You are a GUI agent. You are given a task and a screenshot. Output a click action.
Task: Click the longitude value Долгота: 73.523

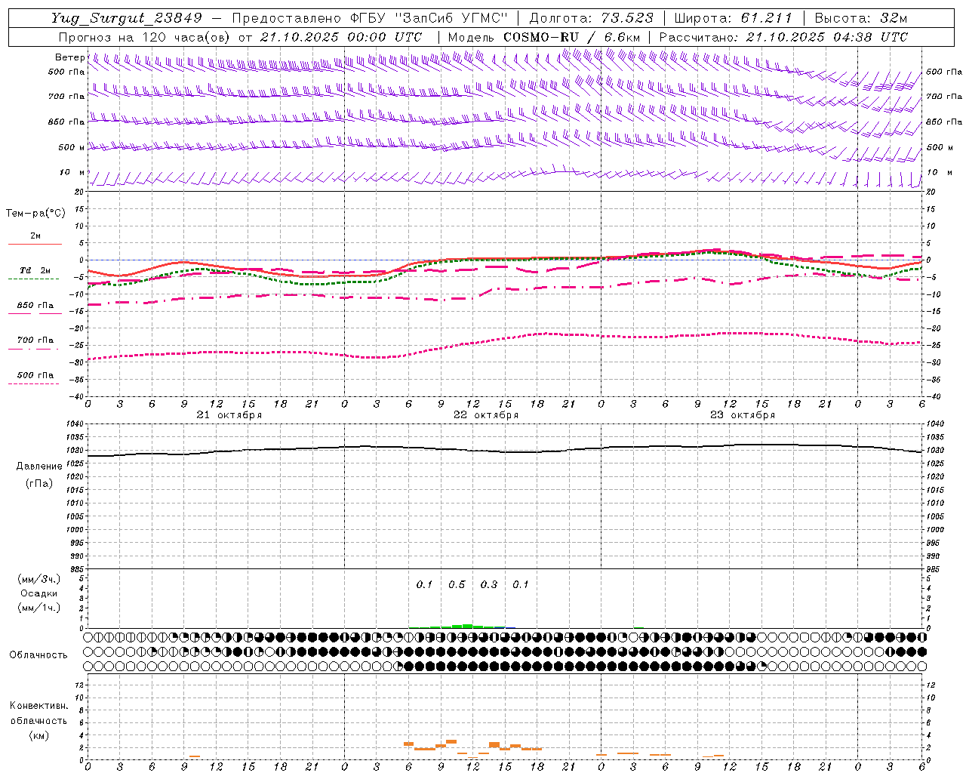(592, 18)
